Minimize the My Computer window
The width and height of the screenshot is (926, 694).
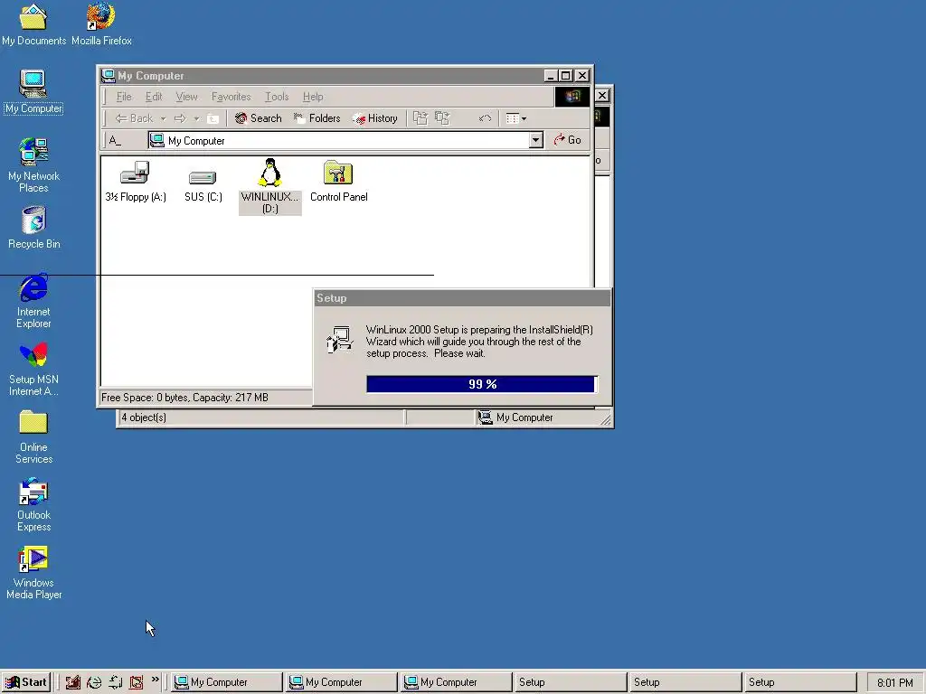551,76
